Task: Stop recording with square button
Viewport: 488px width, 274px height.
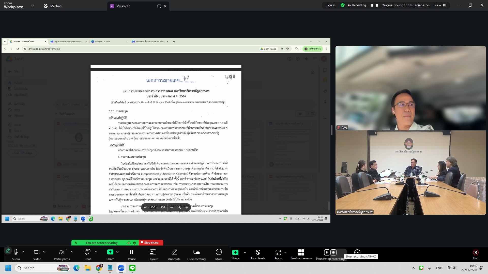Action: 333,252
